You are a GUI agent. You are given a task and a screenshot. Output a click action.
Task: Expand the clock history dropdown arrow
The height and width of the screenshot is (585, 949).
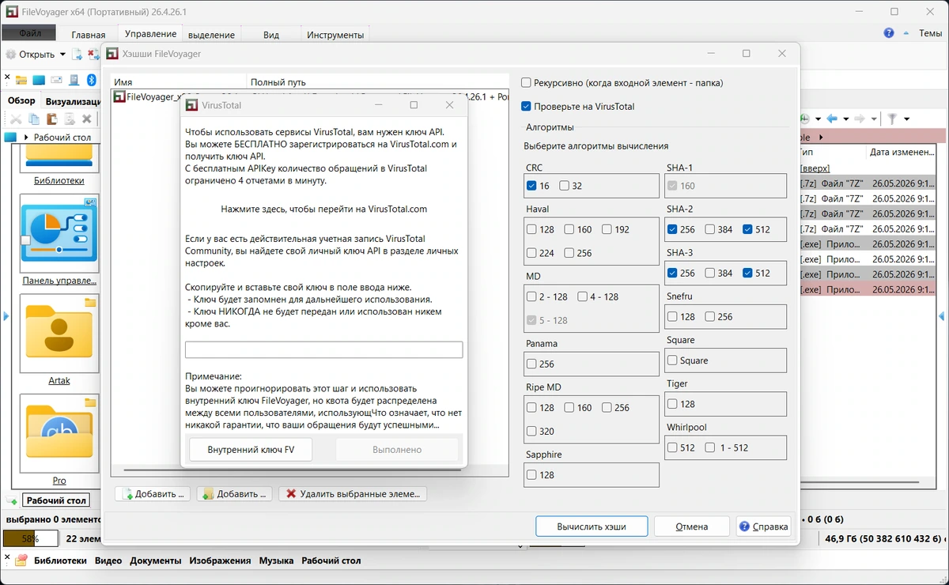pos(818,119)
